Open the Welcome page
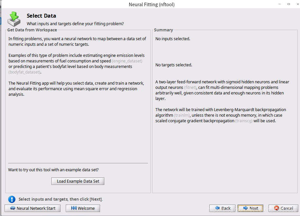Image resolution: width=300 pixels, height=216 pixels. click(83, 208)
